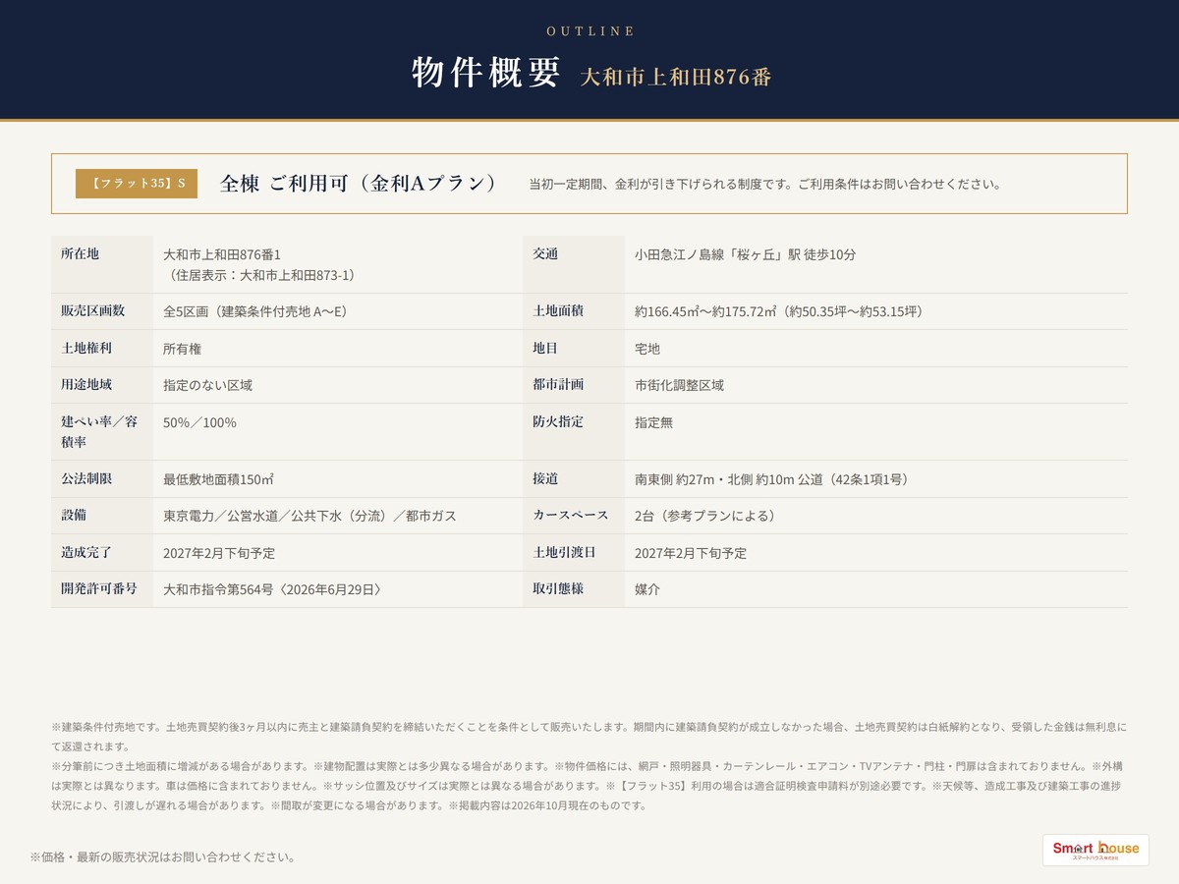Select the 2台（参考プランによる） value

pyautogui.click(x=705, y=516)
